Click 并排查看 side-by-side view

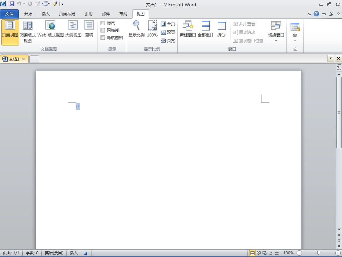tap(244, 24)
